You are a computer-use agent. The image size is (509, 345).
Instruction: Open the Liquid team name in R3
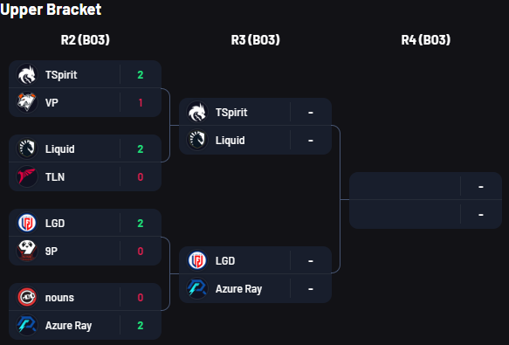tap(230, 141)
